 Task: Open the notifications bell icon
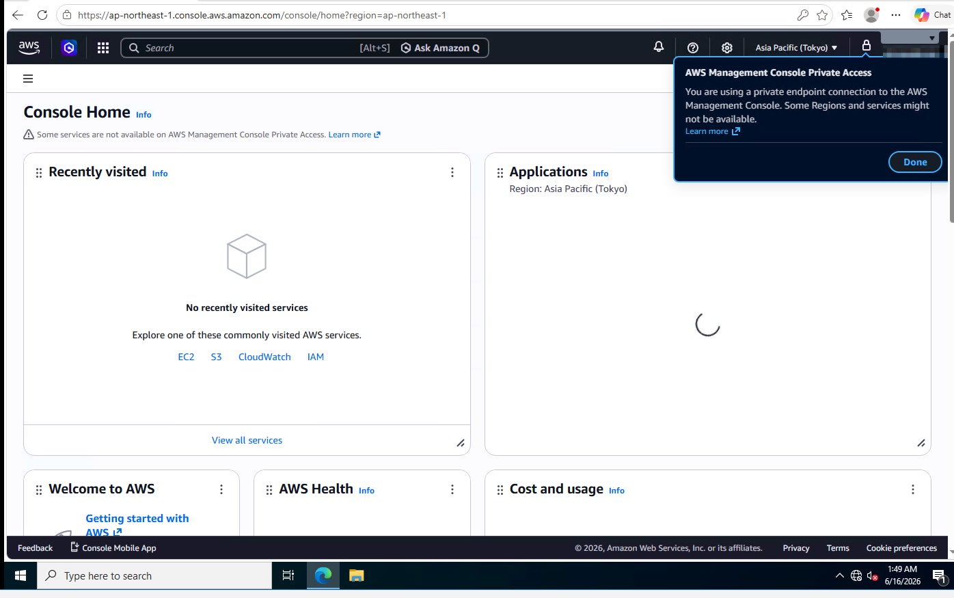click(x=659, y=47)
